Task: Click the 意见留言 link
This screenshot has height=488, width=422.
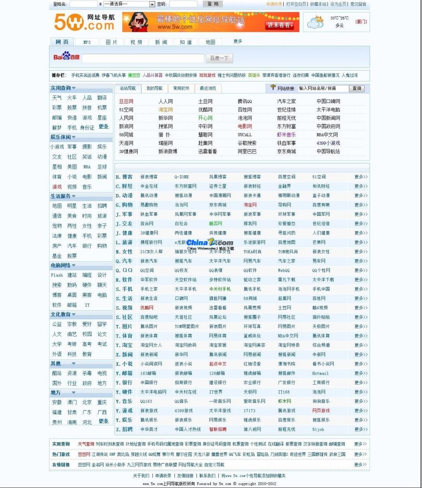Action: click(358, 4)
